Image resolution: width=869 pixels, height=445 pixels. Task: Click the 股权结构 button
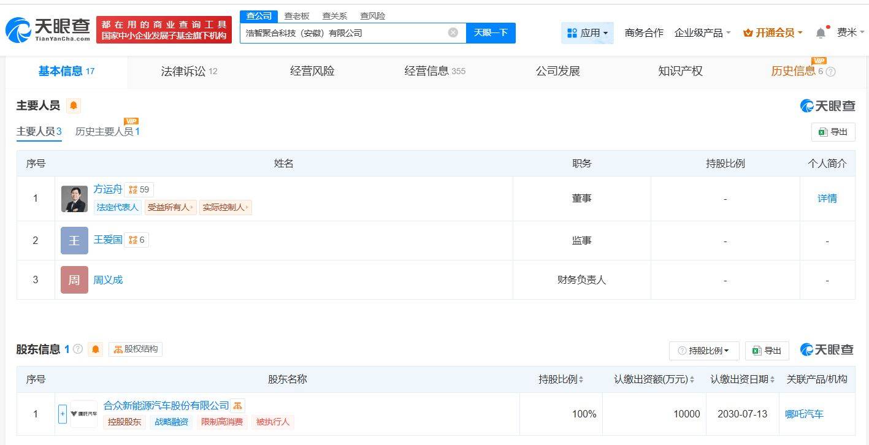pyautogui.click(x=136, y=349)
